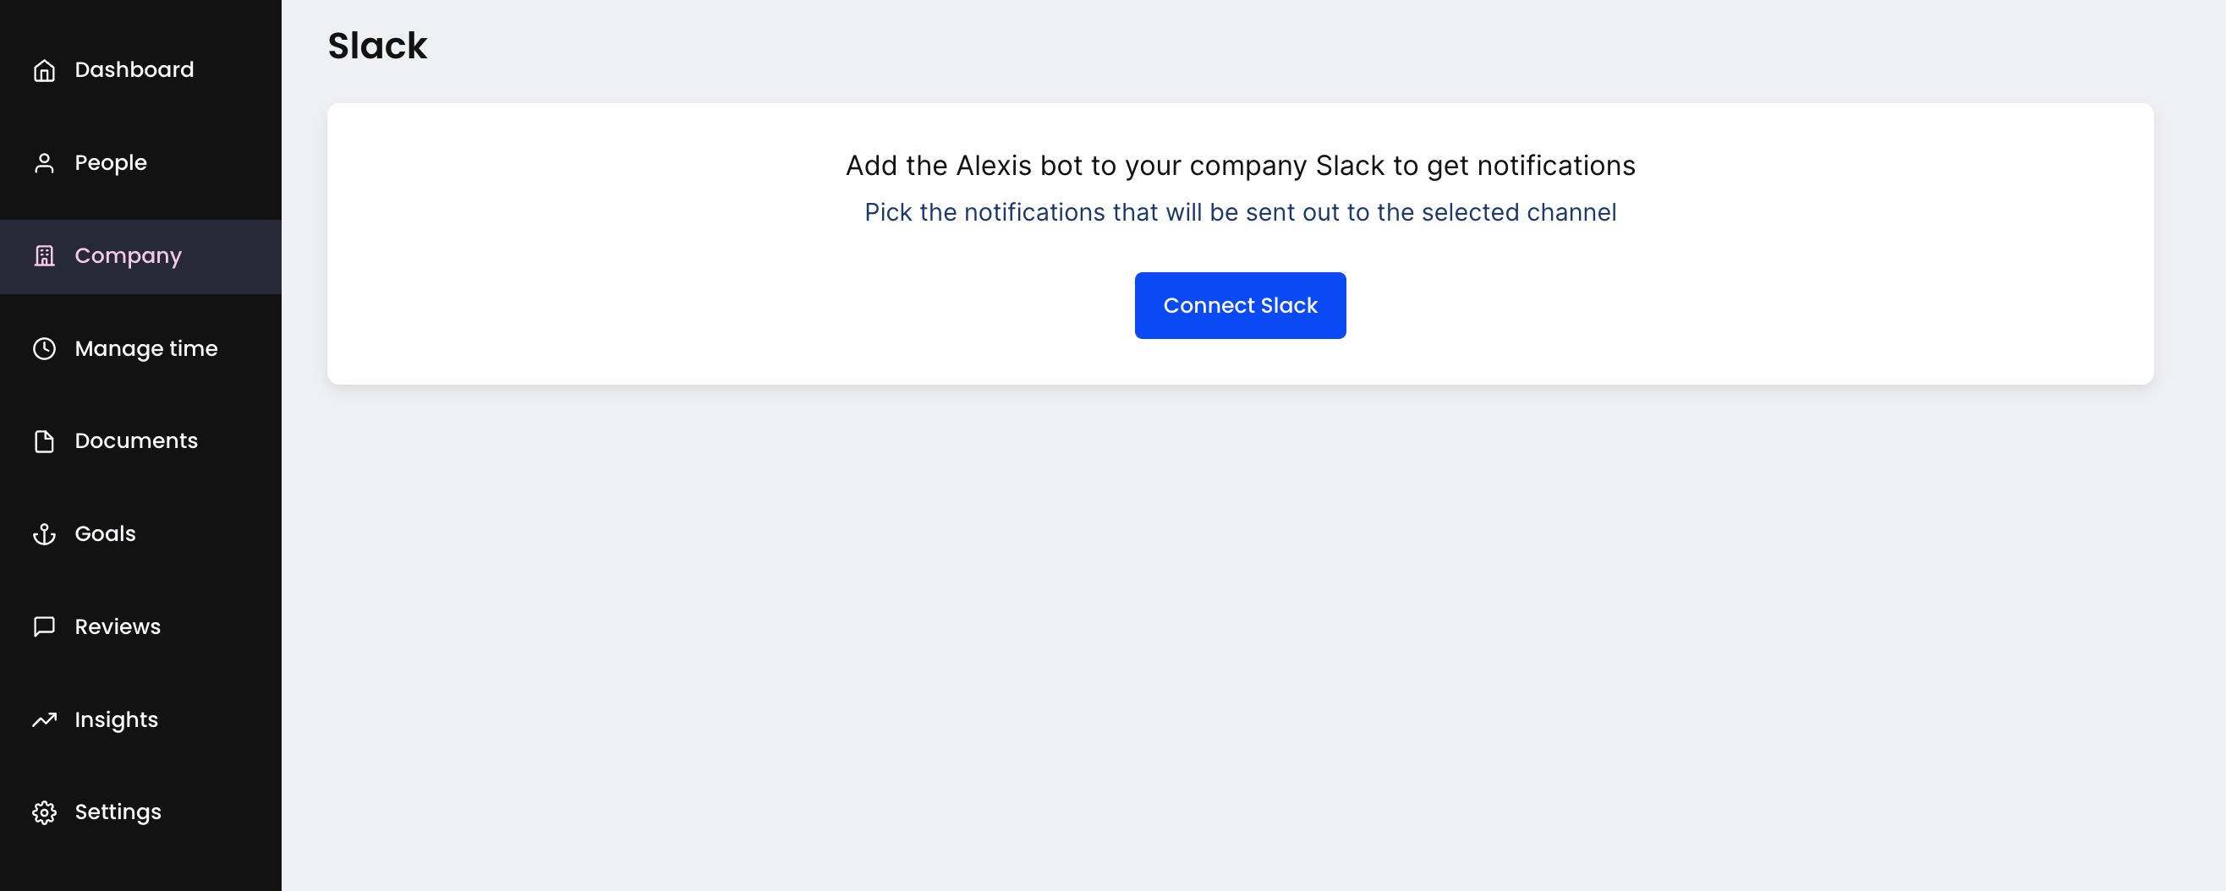Open the Goals sidebar label
The height and width of the screenshot is (891, 2226).
click(x=105, y=534)
